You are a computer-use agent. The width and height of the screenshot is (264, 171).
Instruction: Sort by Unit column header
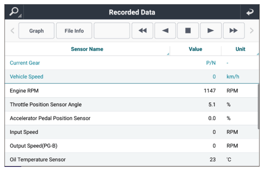pos(240,49)
